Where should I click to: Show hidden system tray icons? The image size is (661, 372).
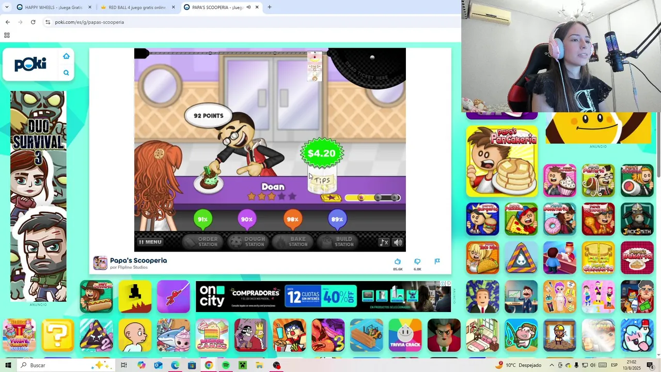click(x=552, y=365)
